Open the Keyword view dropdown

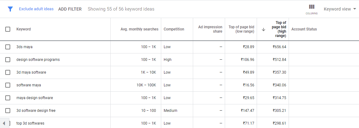[340, 9]
